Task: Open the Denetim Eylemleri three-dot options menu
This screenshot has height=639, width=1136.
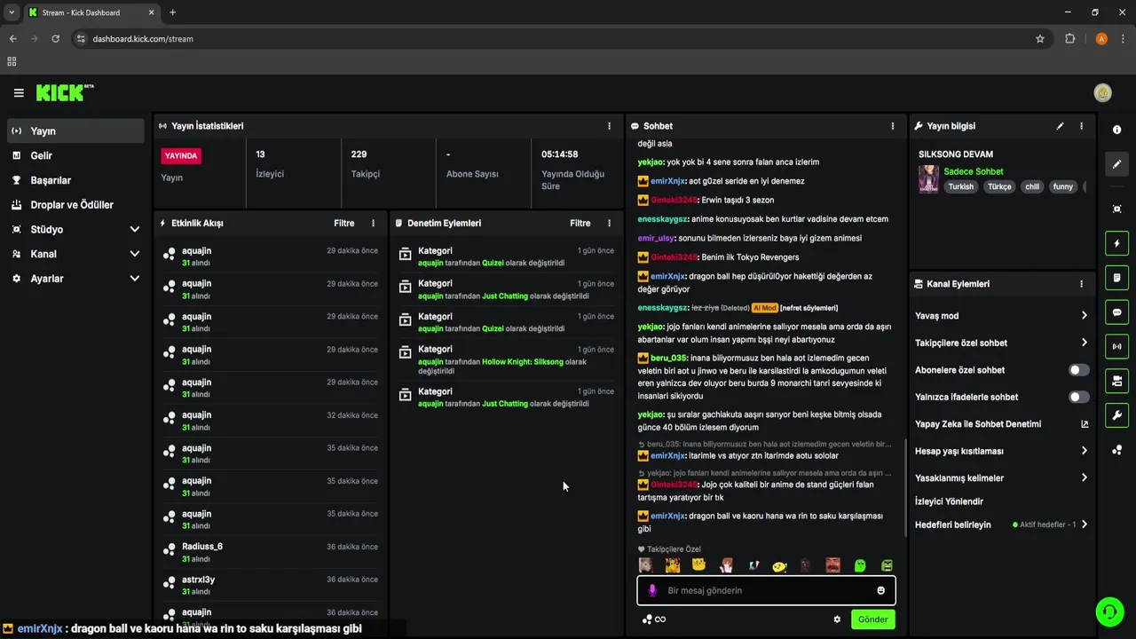Action: point(609,224)
